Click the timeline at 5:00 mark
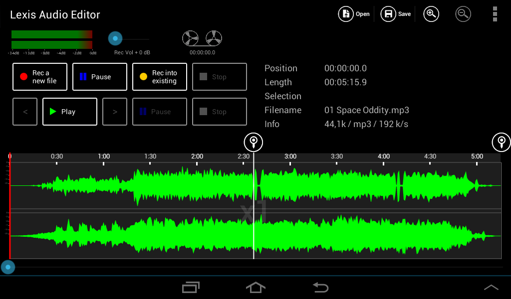The height and width of the screenshot is (299, 511). [477, 156]
